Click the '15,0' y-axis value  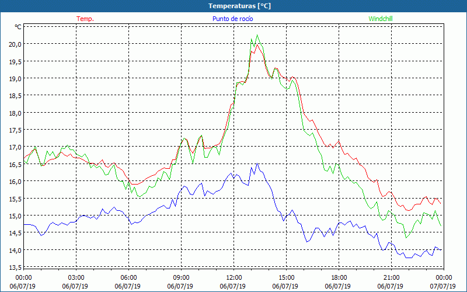coord(16,215)
